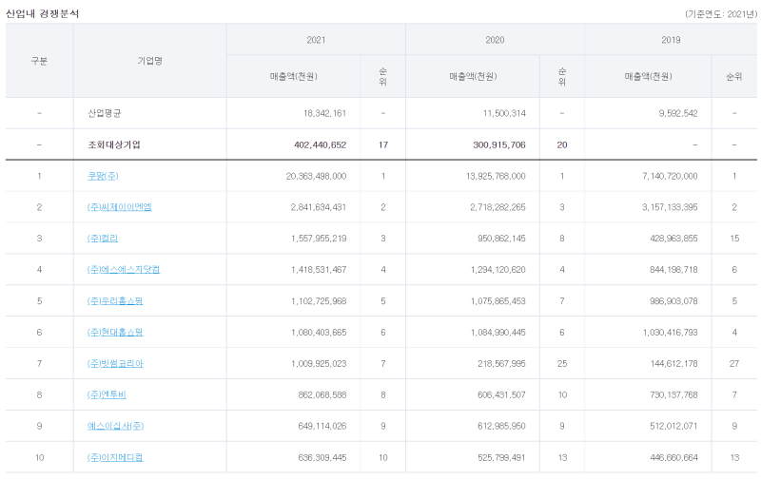
Task: Open the (주)엔투비 company link
Action: (x=107, y=395)
